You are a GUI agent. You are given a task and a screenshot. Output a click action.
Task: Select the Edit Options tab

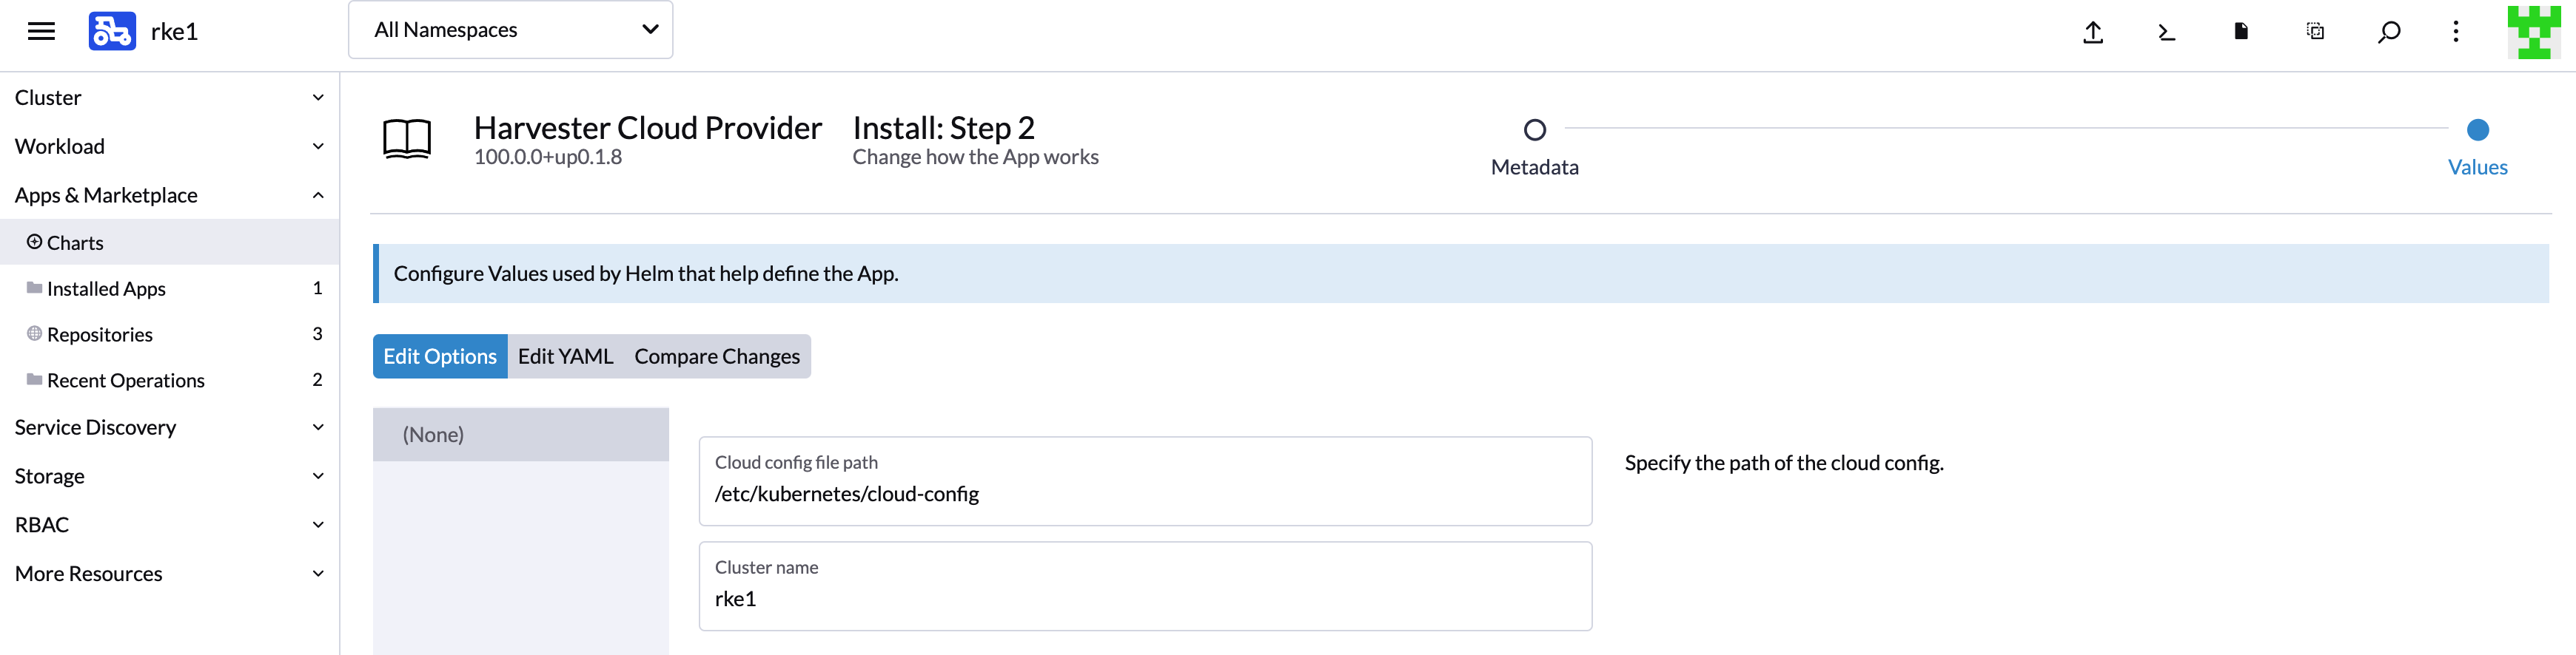click(440, 356)
